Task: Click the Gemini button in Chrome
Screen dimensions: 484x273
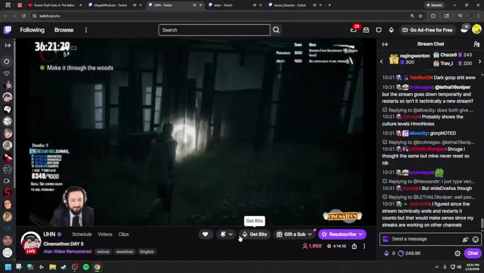Action: 434,5
